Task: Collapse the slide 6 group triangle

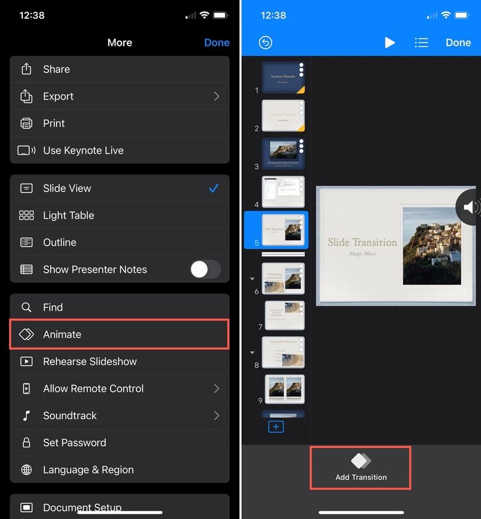Action: tap(253, 279)
